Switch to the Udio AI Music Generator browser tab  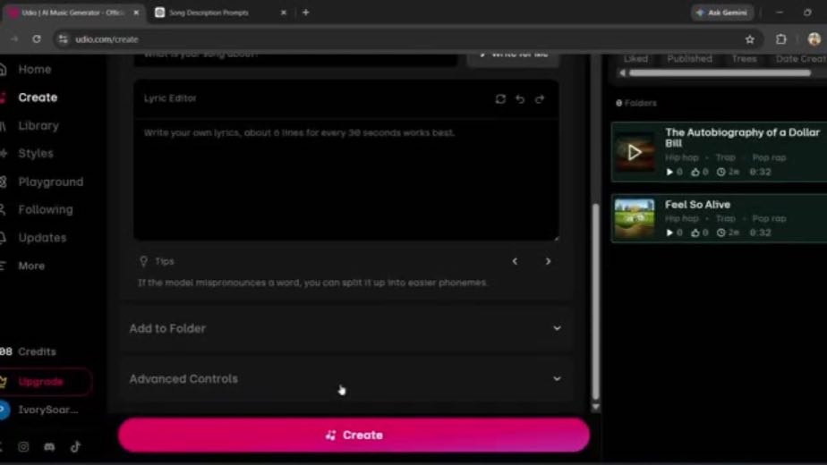(x=72, y=13)
